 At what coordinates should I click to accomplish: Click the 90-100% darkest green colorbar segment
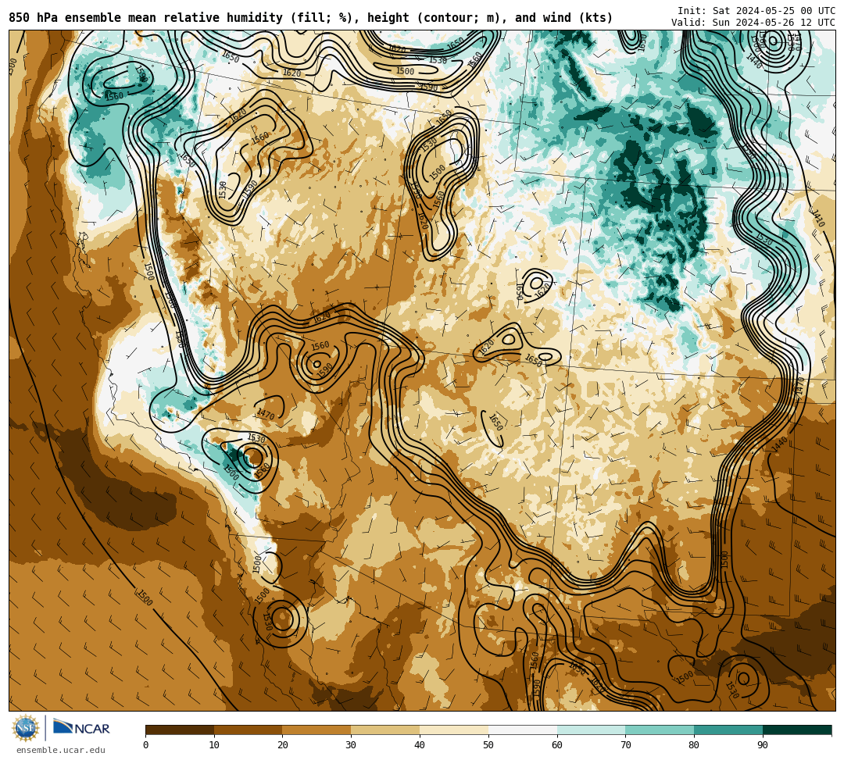797,730
